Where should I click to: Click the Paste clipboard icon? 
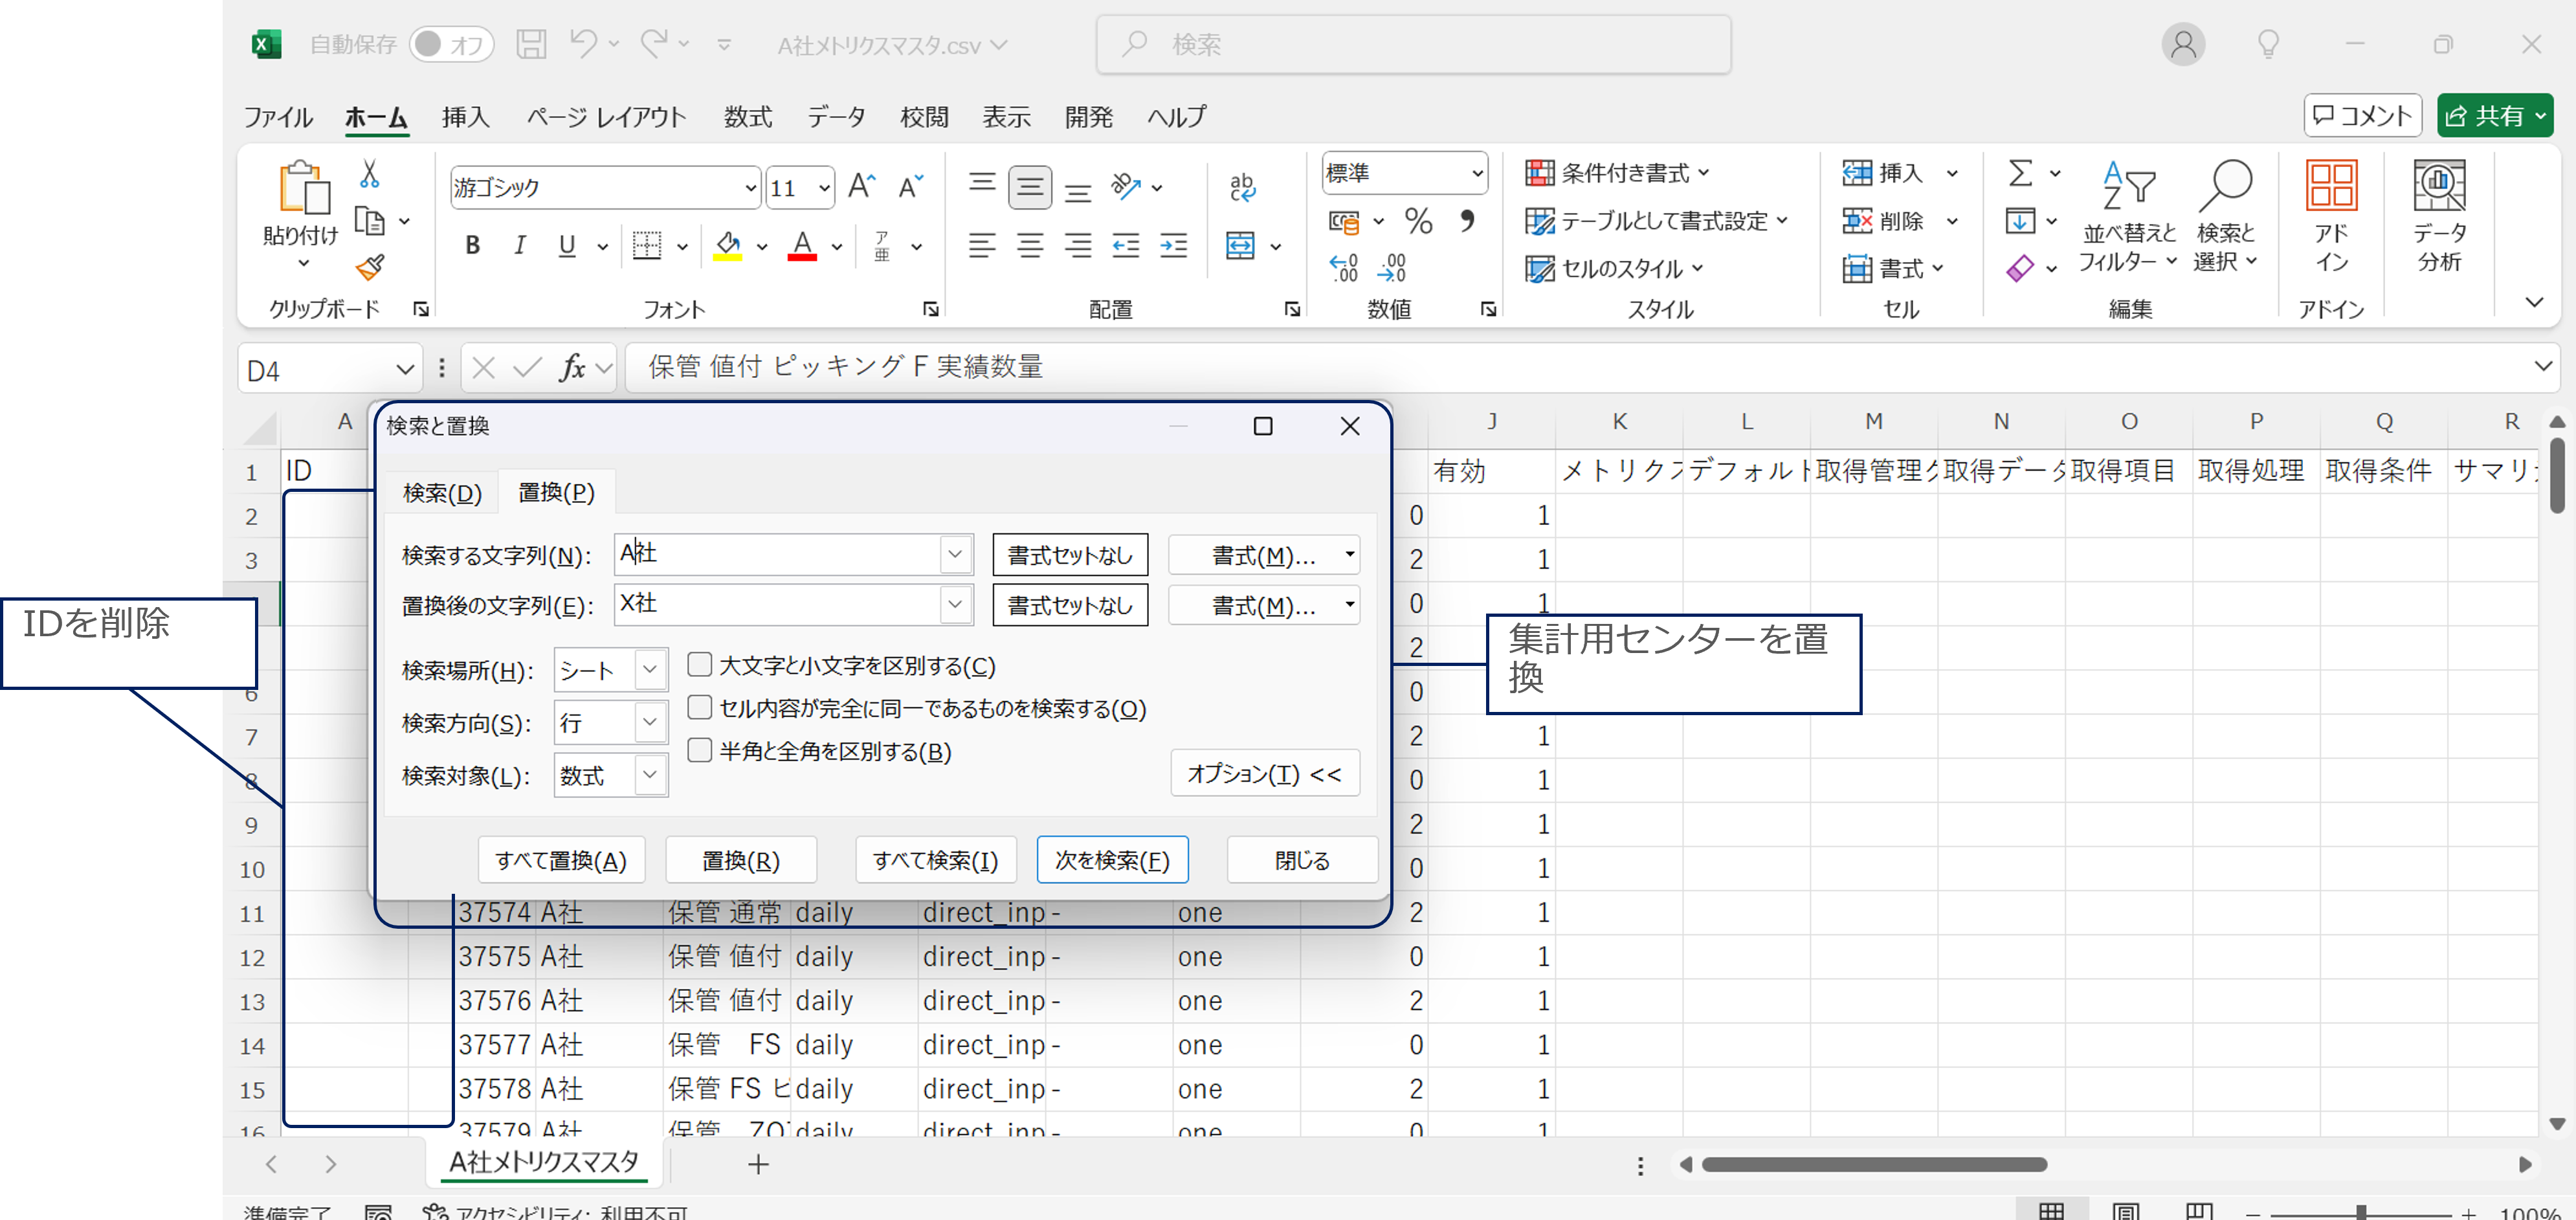click(303, 188)
